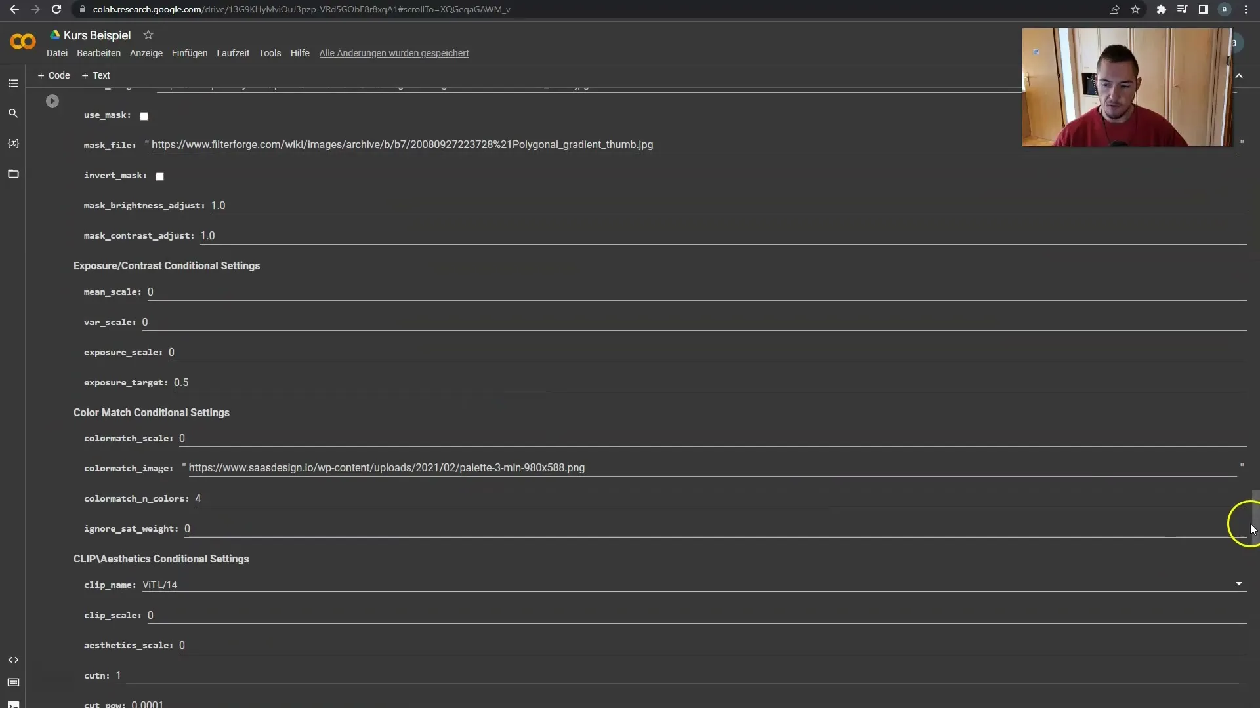Screen dimensions: 1260x708
Task: Reload the browser page
Action: pos(56,9)
